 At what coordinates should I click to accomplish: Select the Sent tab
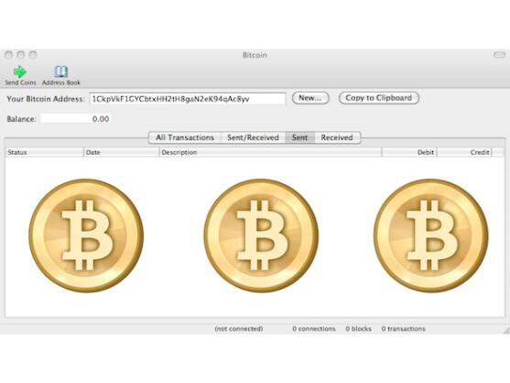tap(300, 137)
